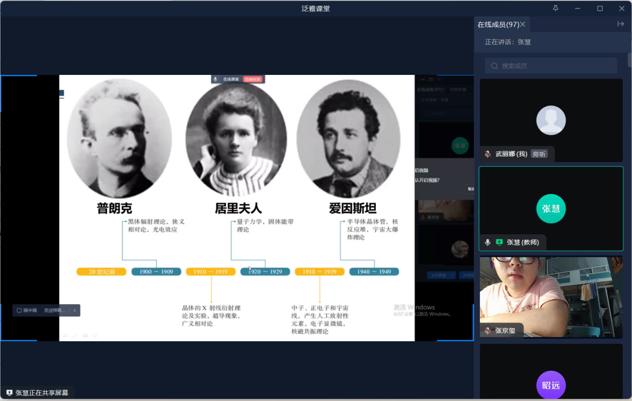The height and width of the screenshot is (401, 632).
Task: Click the search magnifier icon in member search
Action: tap(495, 66)
